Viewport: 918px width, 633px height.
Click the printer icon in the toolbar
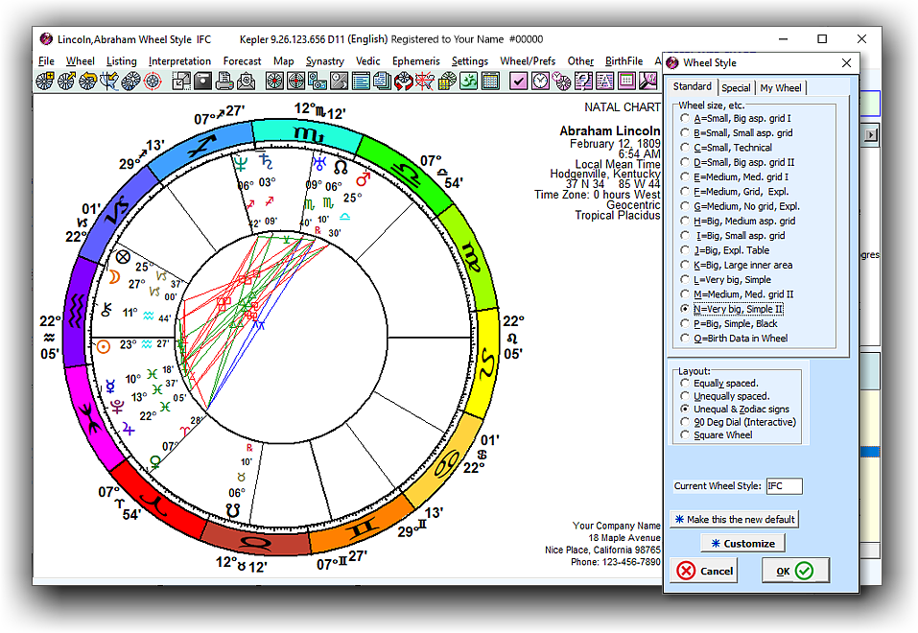tap(225, 82)
